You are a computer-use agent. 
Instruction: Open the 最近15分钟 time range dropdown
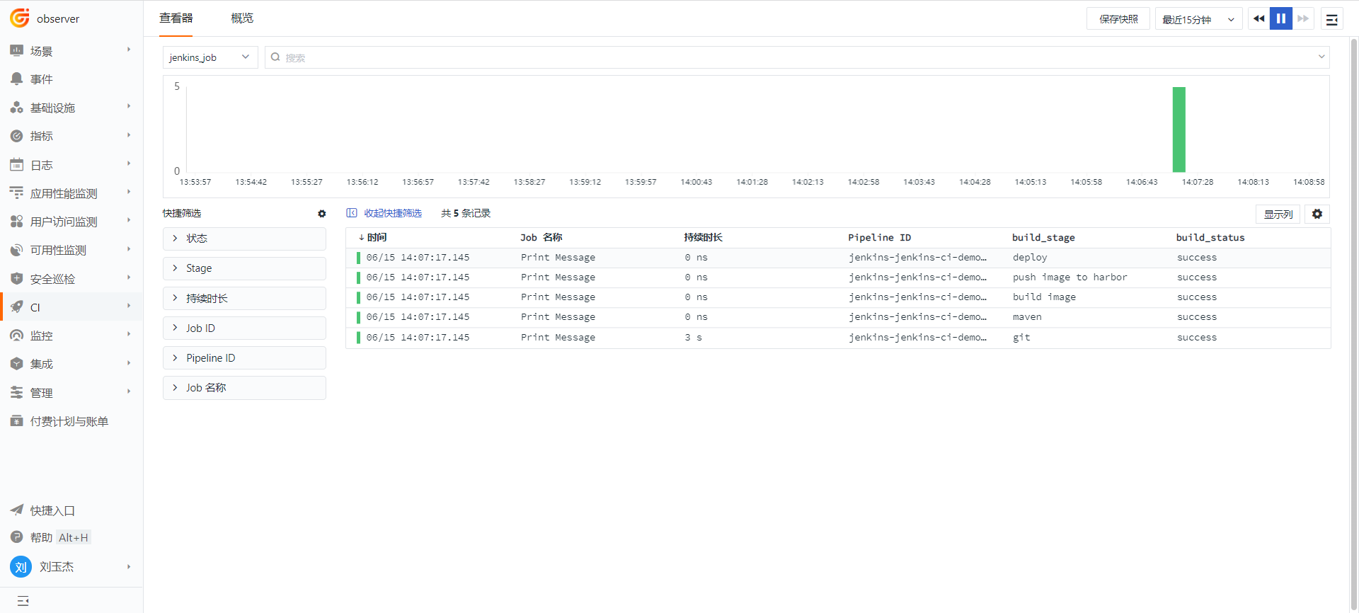pyautogui.click(x=1198, y=20)
